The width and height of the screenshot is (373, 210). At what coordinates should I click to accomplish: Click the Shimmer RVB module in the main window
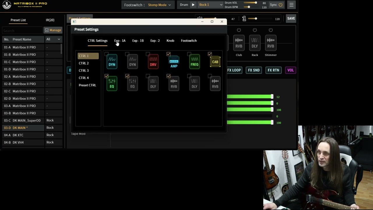point(271,43)
